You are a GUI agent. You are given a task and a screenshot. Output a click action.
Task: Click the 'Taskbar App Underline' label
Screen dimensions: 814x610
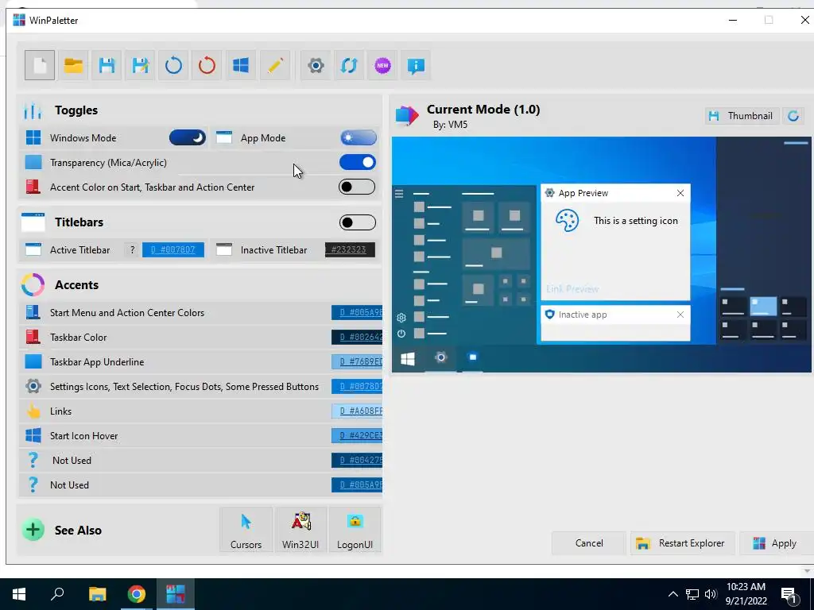(x=97, y=362)
